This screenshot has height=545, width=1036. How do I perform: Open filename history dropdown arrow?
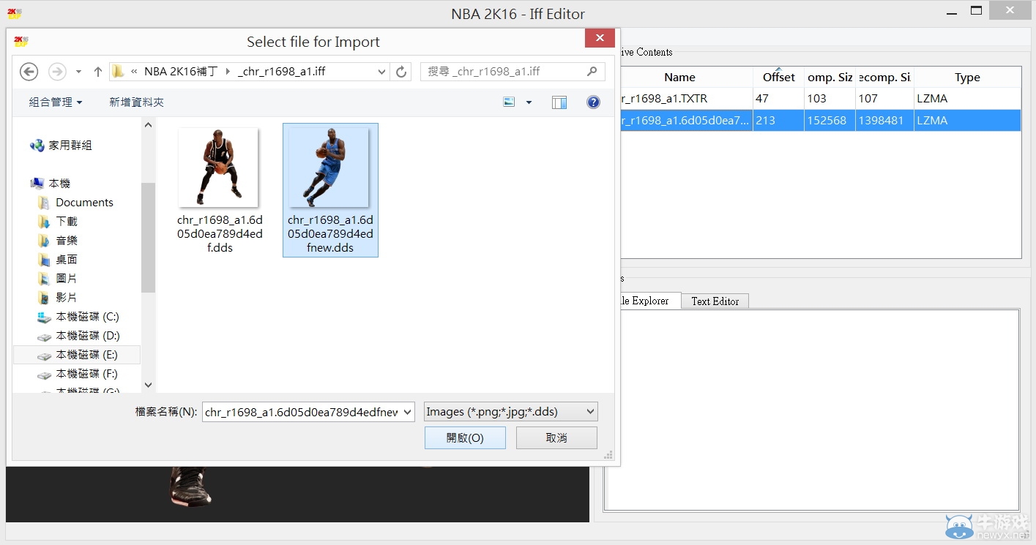pos(408,412)
